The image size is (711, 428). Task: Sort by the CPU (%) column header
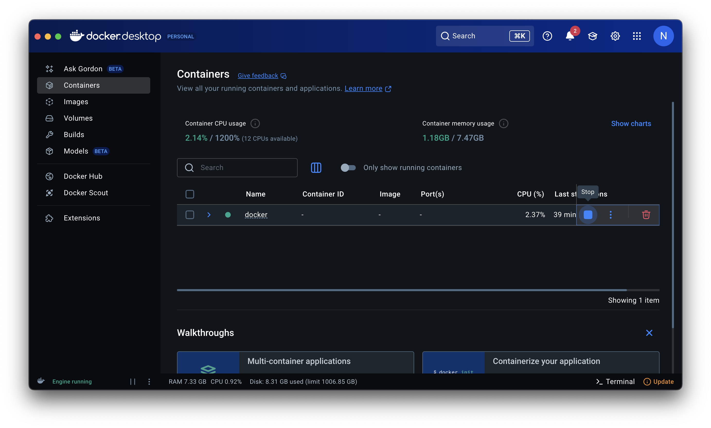530,194
